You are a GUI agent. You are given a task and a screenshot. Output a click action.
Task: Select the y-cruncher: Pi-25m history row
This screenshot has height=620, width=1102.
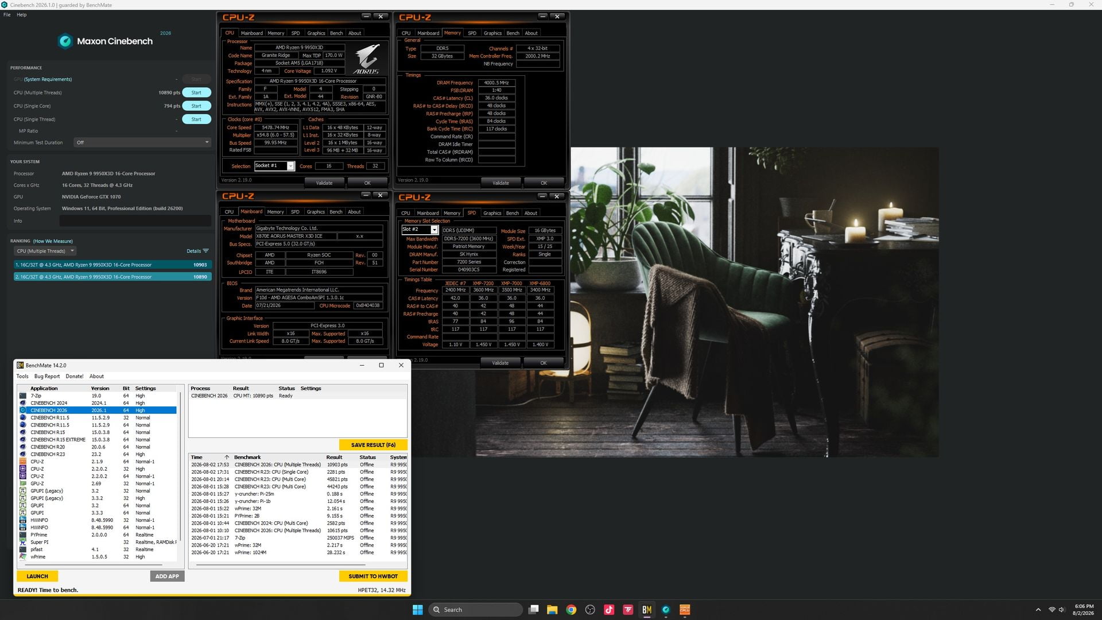(298, 494)
